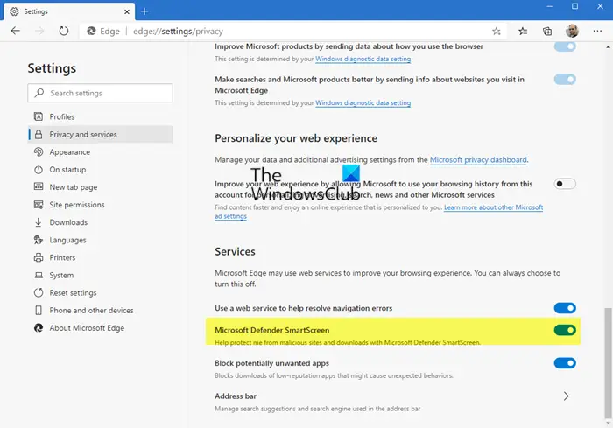Viewport: 613px width, 428px height.
Task: Open the Favorites list icon
Action: coord(523,32)
